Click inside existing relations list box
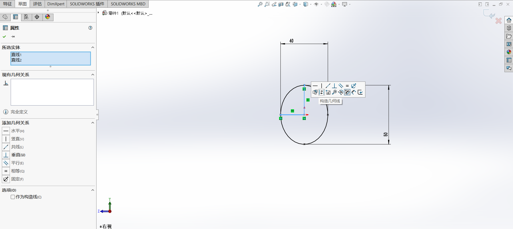Viewport: 513px width, 229px height. coord(52,92)
